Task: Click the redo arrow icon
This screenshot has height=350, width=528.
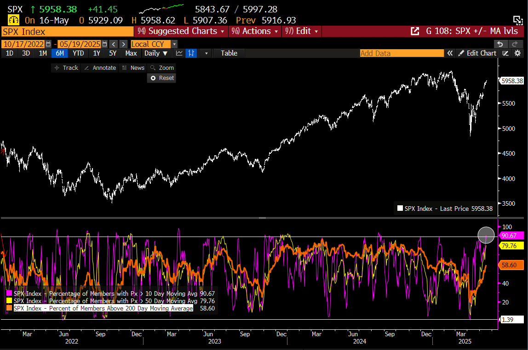Action: coord(515,44)
